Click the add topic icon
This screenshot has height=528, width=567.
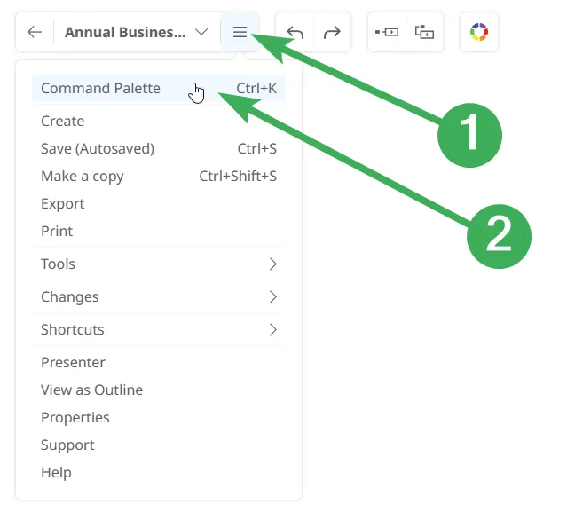(387, 33)
